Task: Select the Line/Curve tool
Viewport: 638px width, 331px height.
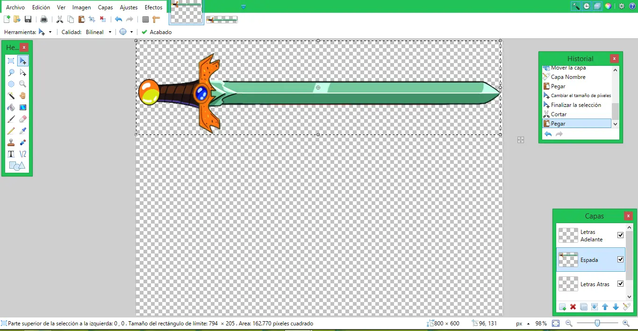Action: [x=23, y=154]
